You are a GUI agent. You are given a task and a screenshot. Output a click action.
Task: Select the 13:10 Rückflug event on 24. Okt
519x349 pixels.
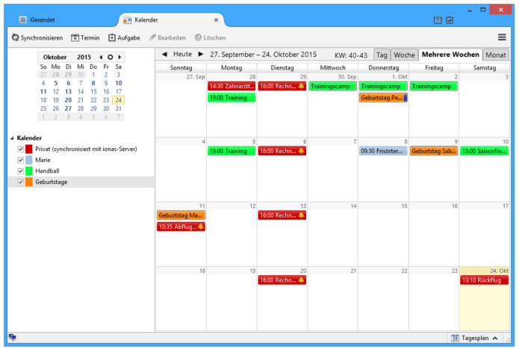click(x=483, y=280)
